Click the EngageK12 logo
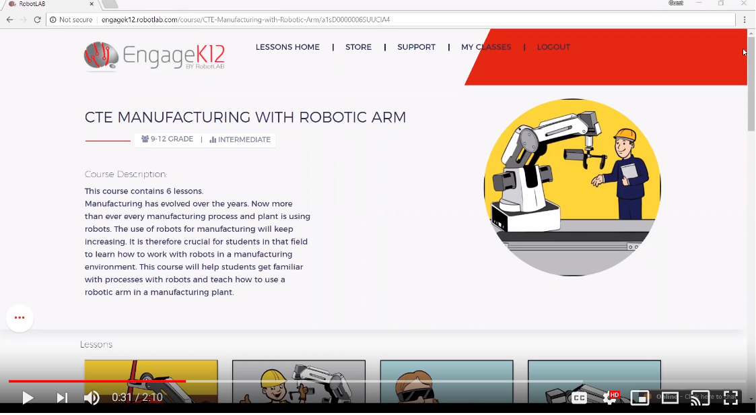This screenshot has width=756, height=415. click(155, 57)
